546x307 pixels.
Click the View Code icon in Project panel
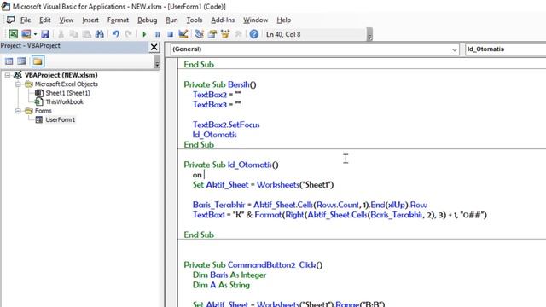click(x=9, y=61)
